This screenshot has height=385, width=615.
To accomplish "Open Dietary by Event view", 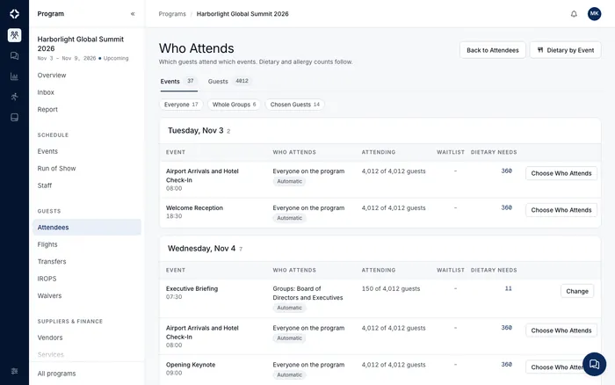I will (565, 50).
